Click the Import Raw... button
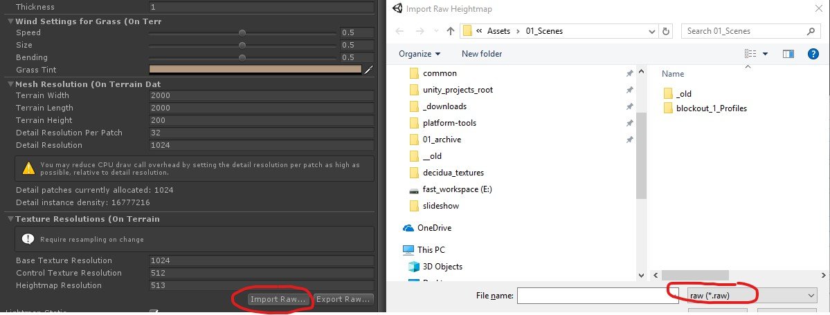Viewport: 830px width, 315px height. pos(278,299)
